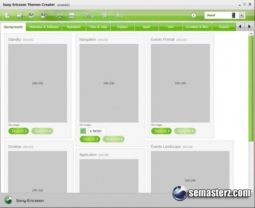255x208 pixels.
Task: Click the scrollbar up arrow
Action: point(251,34)
